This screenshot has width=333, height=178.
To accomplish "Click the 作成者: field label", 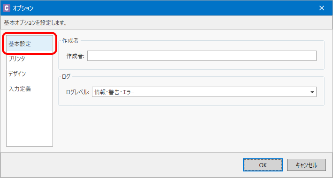I will [76, 56].
